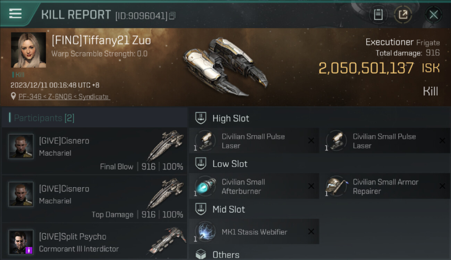Select Cisnero's Final Blow participant entry
Screen dimensions: 451x260
click(x=94, y=151)
